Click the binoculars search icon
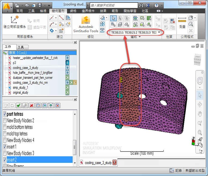The image size is (208, 176). pos(141,5)
